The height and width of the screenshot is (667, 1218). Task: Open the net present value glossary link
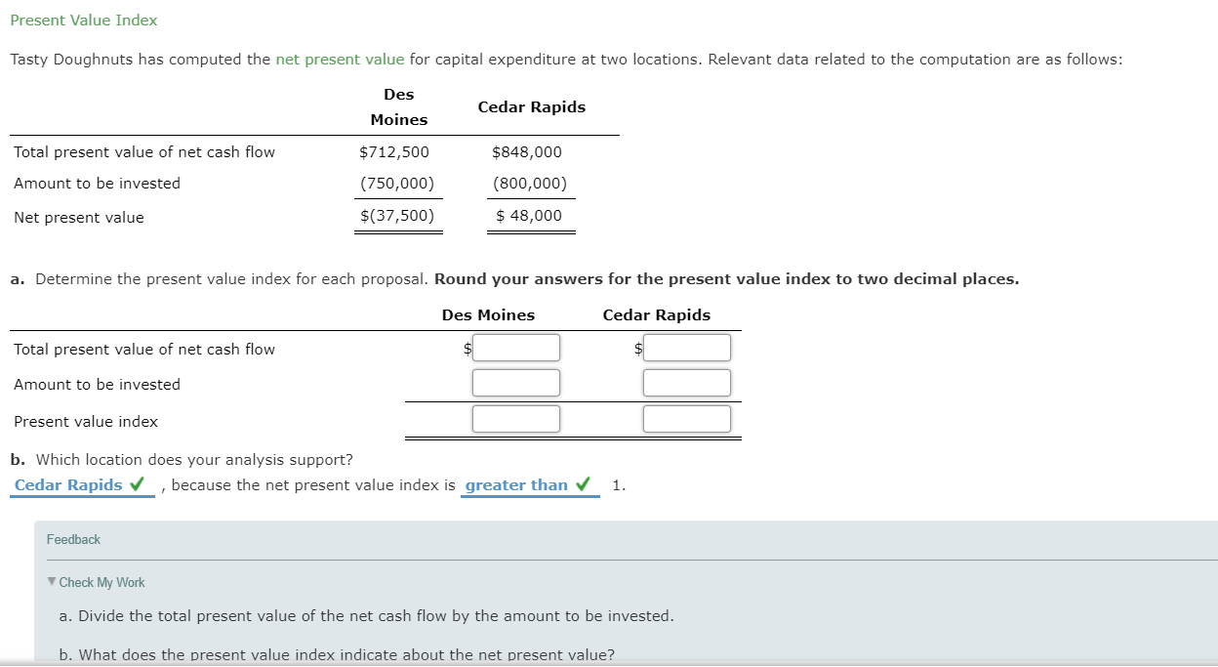click(x=340, y=59)
